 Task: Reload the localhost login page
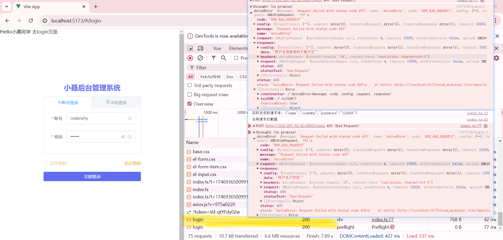(x=31, y=21)
